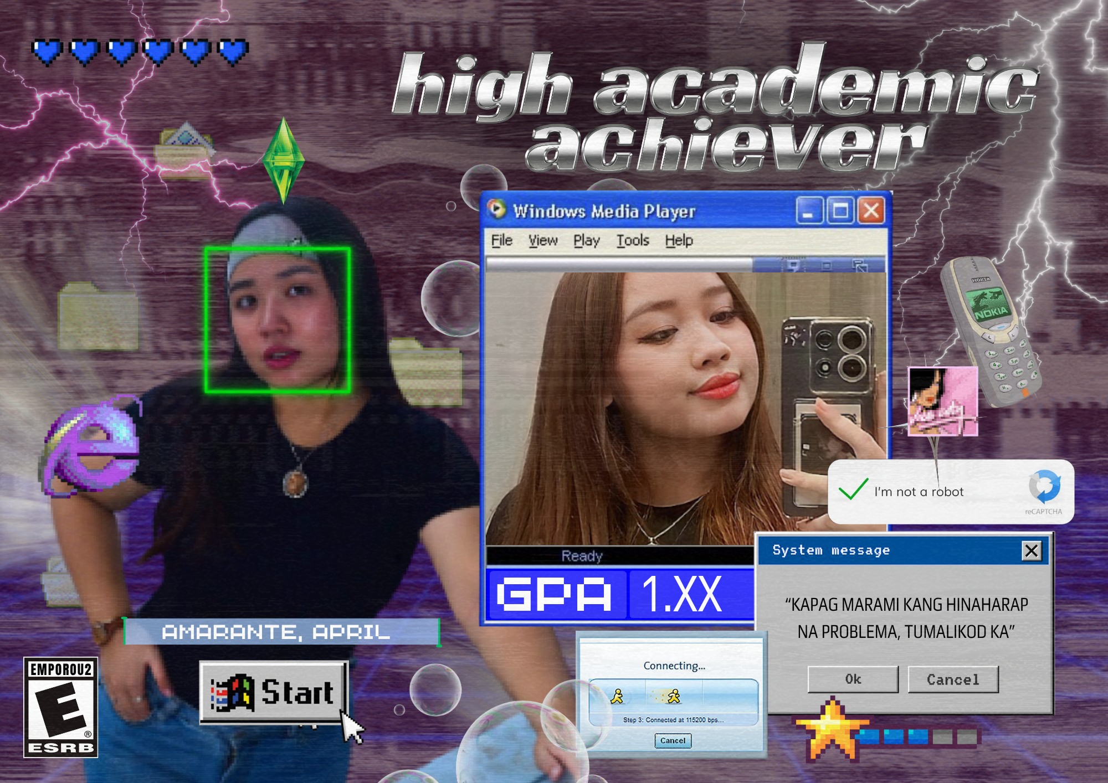
Task: Click the GPA label in blue bar
Action: (x=556, y=595)
